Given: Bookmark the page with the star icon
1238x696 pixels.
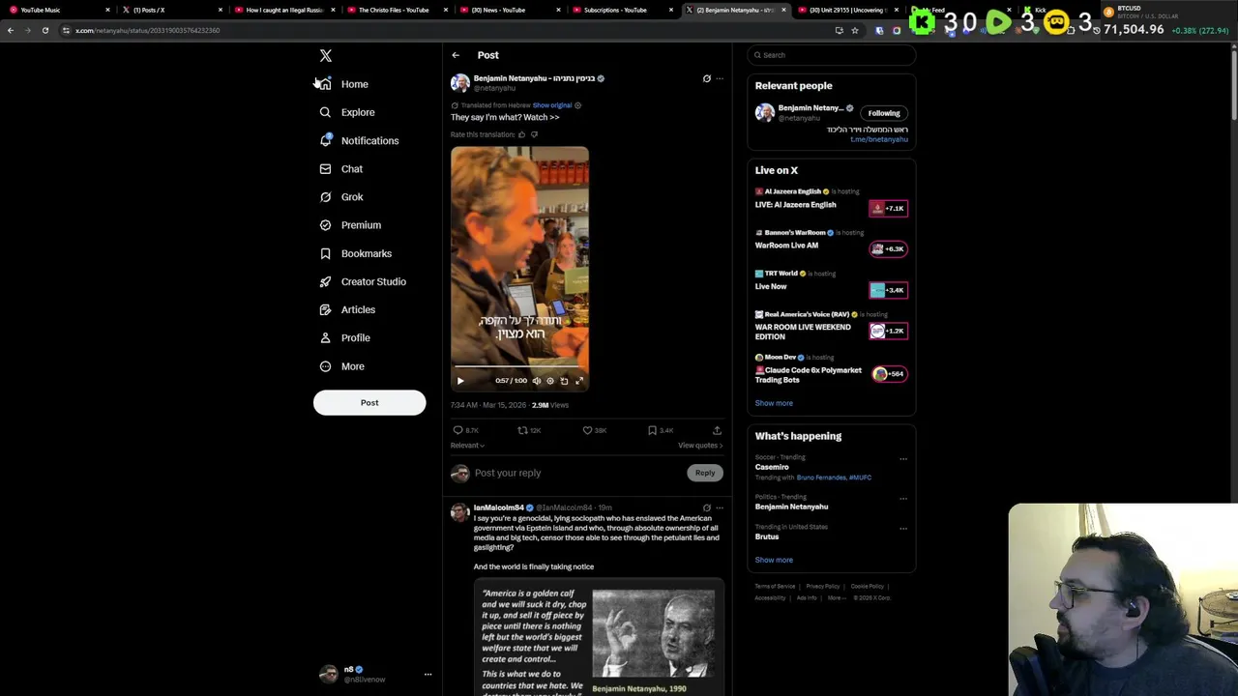Looking at the screenshot, I should 855,30.
